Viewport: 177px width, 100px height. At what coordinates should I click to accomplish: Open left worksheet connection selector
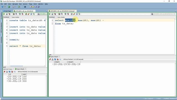pos(42,14)
